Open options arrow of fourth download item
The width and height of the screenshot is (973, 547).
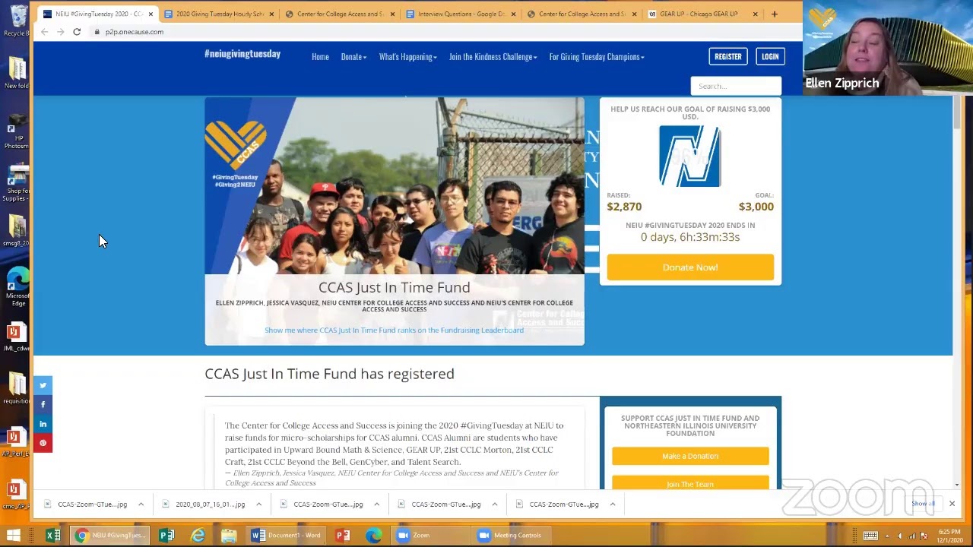pos(494,504)
